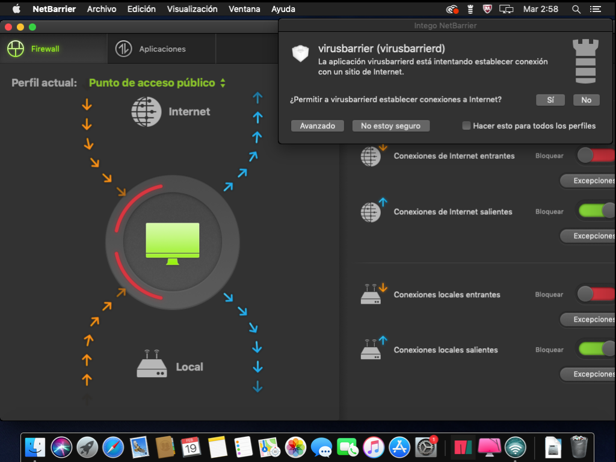Image resolution: width=616 pixels, height=462 pixels.
Task: Open Excepciones for locales salientes
Action: point(588,374)
